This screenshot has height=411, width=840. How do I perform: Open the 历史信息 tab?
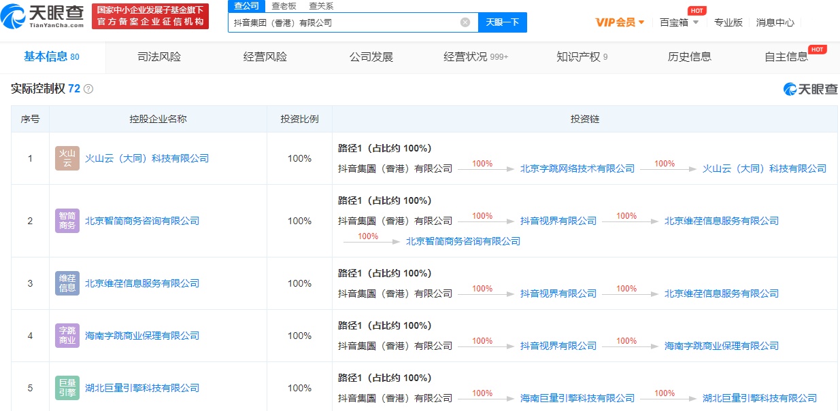coord(690,57)
